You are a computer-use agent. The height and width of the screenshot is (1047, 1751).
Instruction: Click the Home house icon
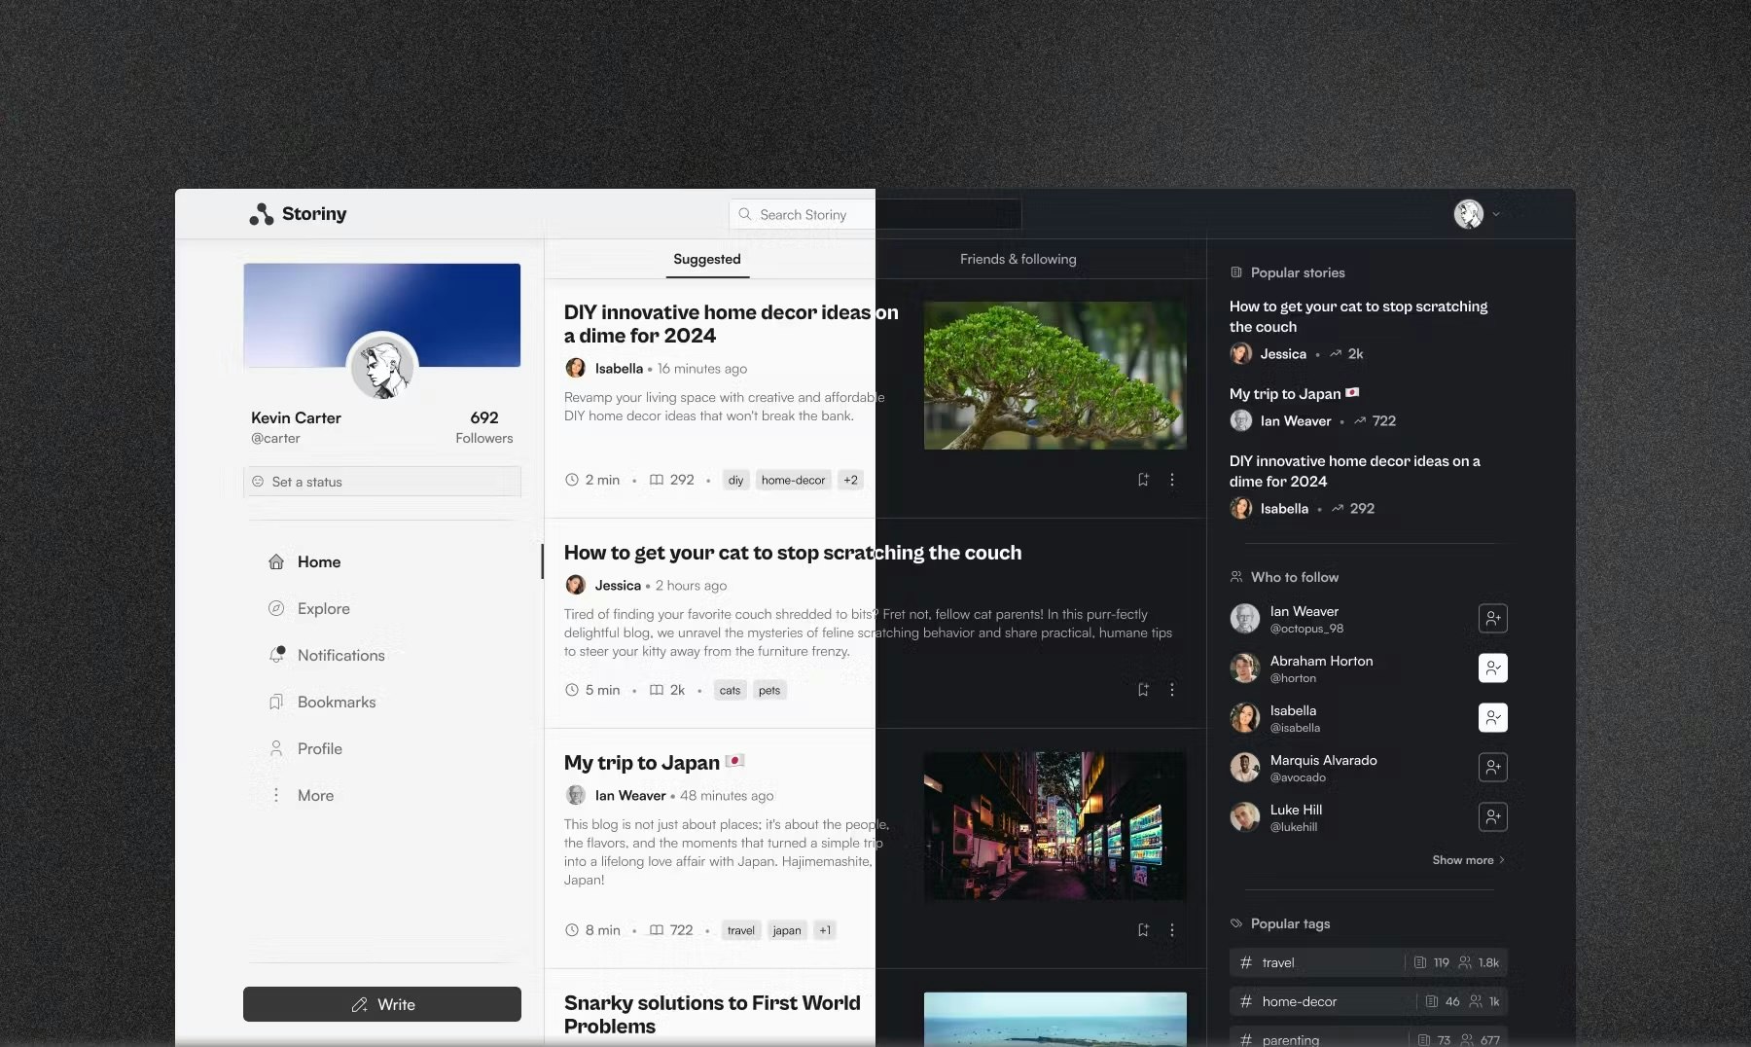click(x=276, y=561)
